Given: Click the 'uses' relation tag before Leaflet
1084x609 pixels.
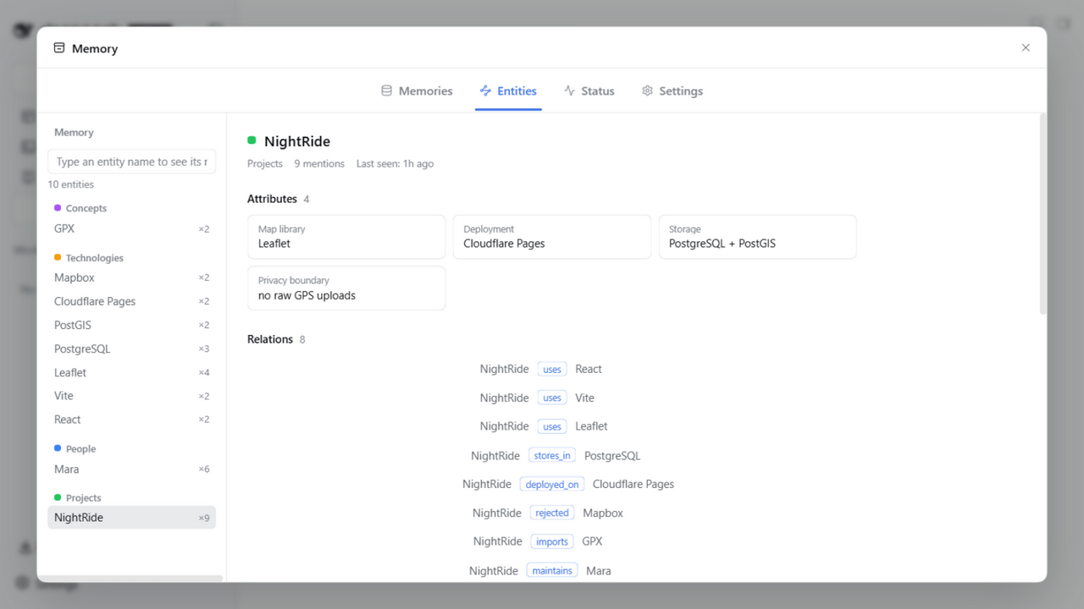Looking at the screenshot, I should click(552, 427).
